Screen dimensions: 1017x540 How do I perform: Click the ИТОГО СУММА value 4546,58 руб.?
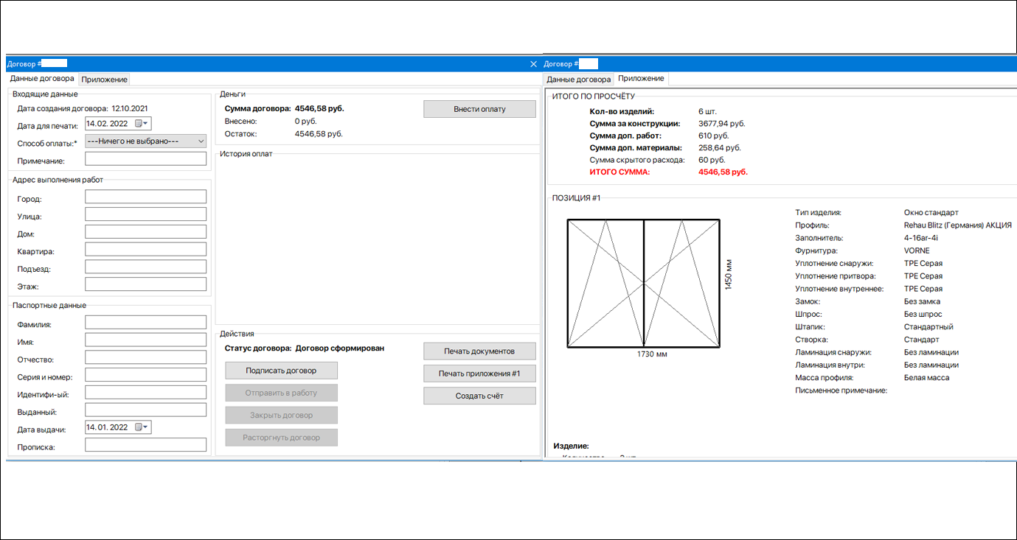click(x=723, y=172)
